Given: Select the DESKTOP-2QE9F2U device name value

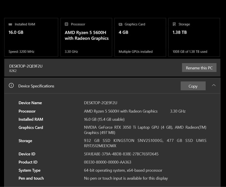Looking at the screenshot, I should [x=100, y=103].
